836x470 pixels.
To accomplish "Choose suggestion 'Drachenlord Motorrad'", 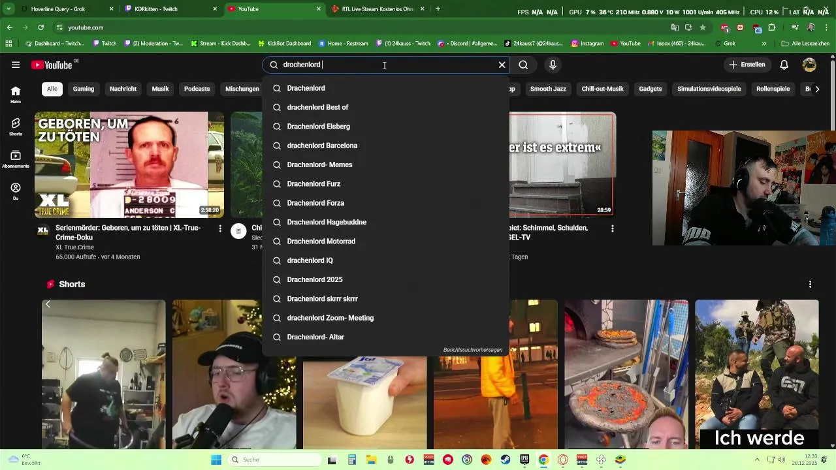I will [x=385, y=242].
